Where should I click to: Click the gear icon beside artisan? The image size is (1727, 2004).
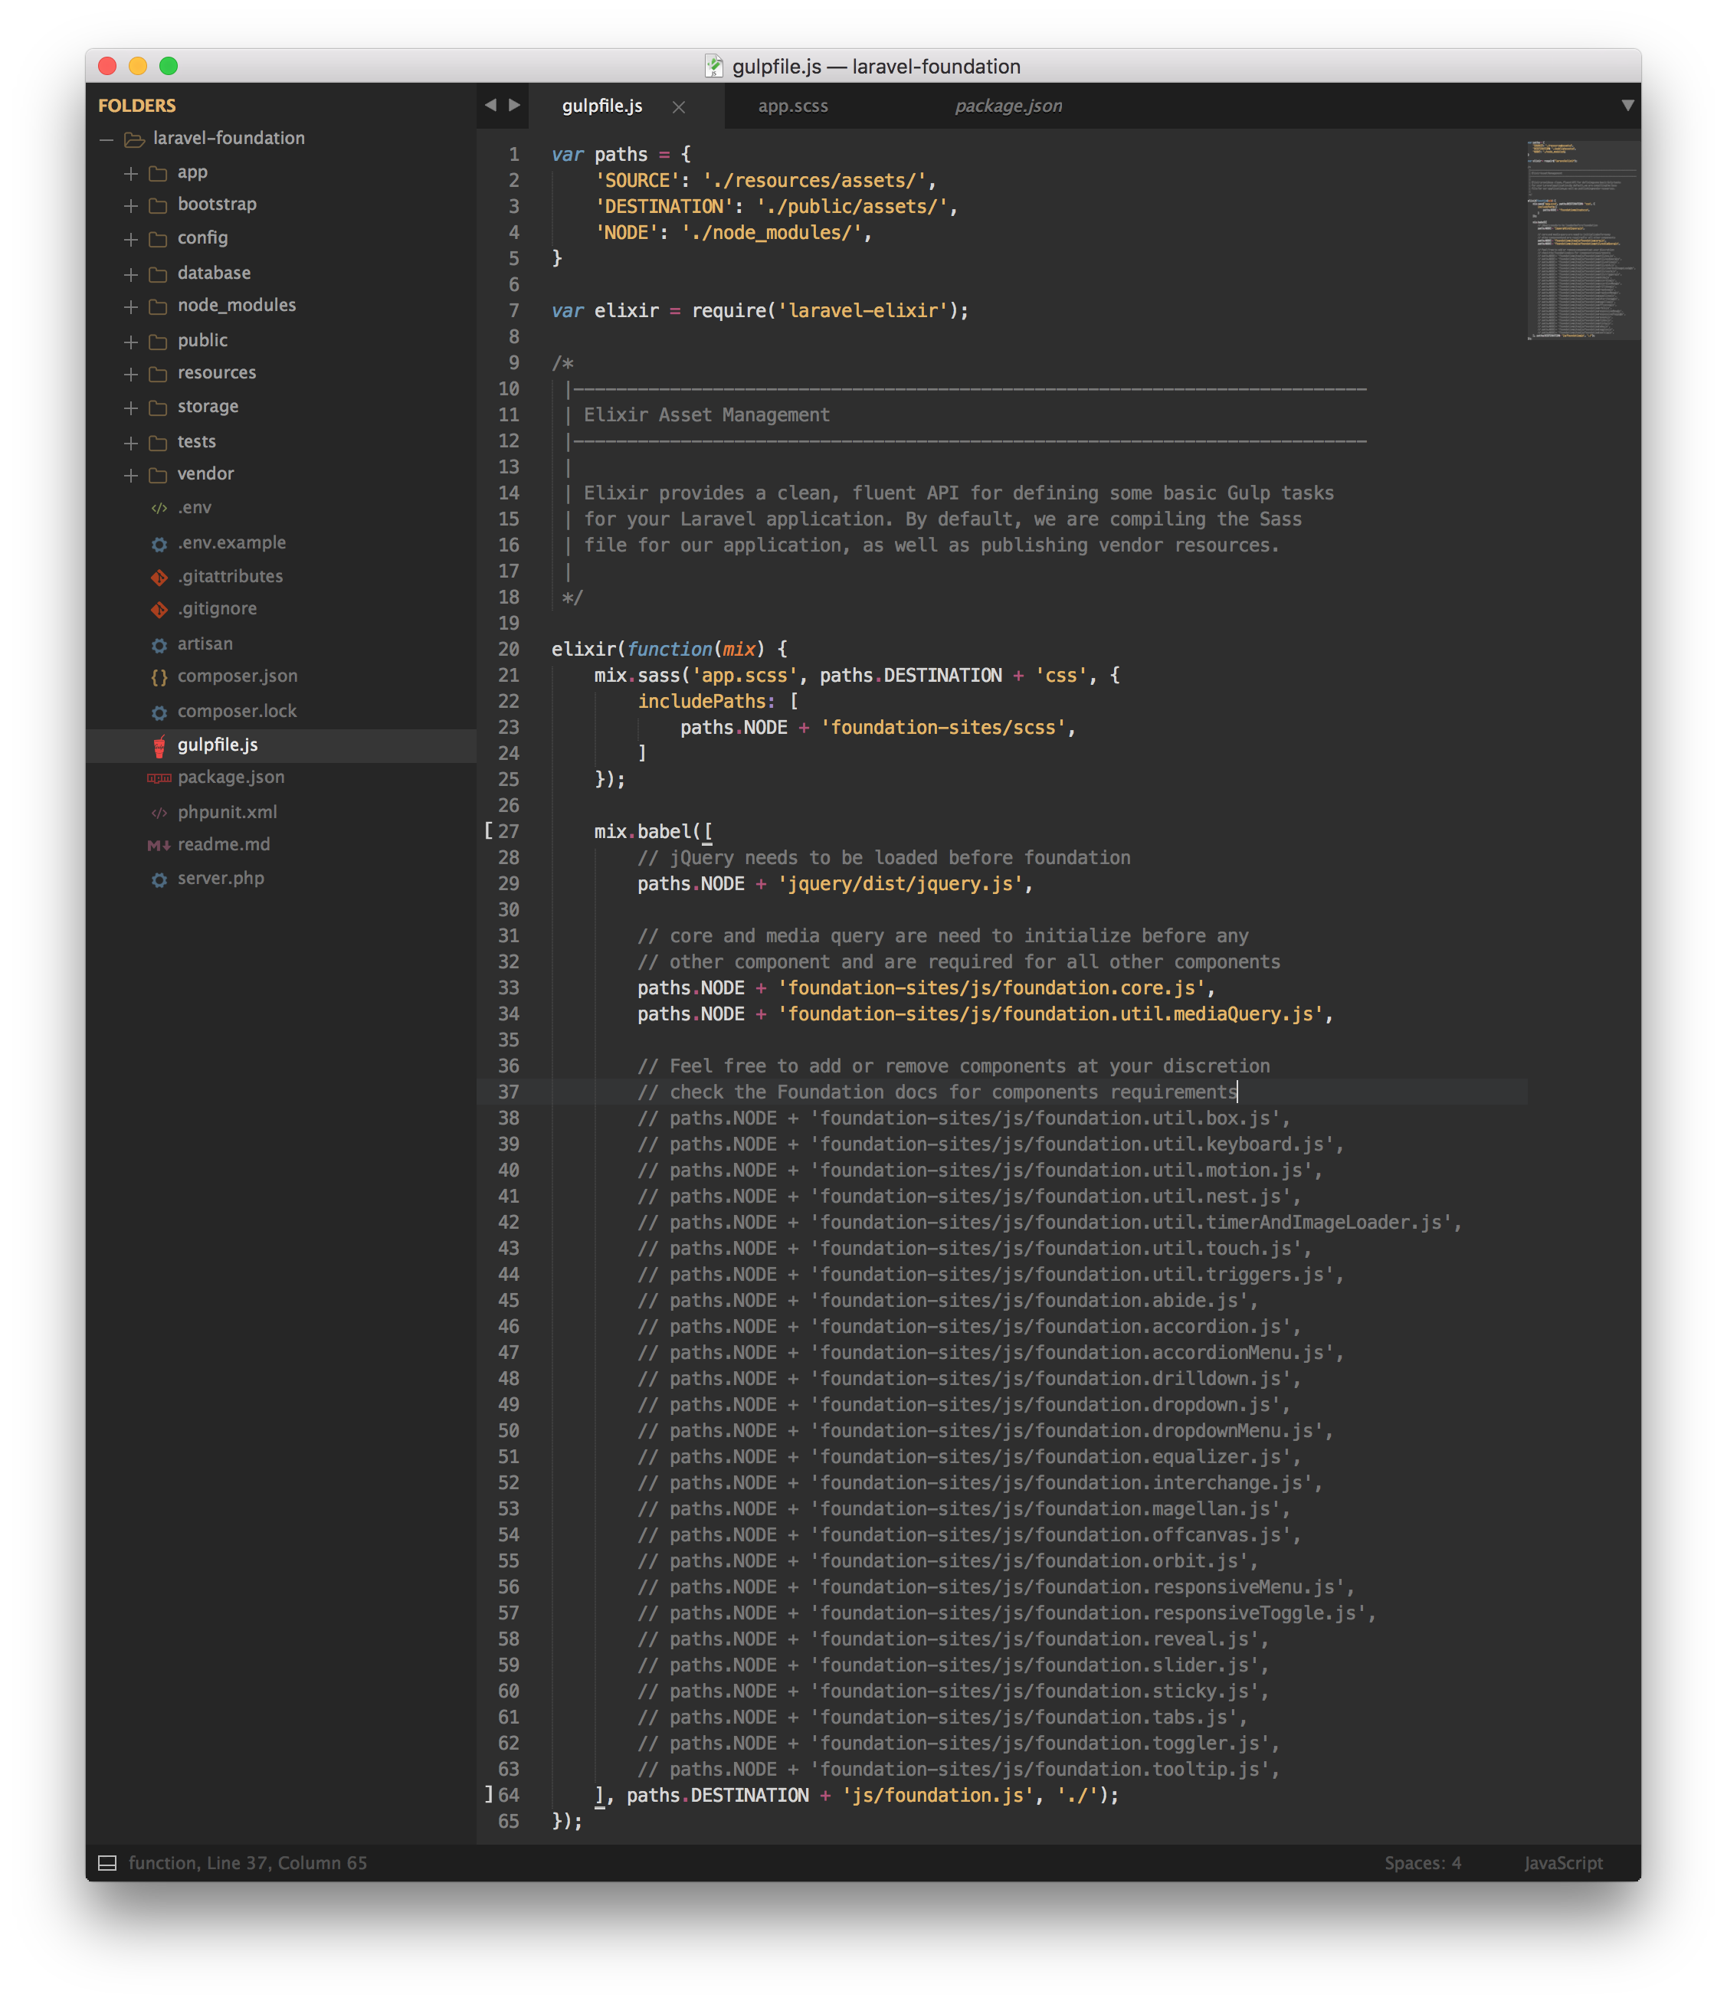[159, 643]
